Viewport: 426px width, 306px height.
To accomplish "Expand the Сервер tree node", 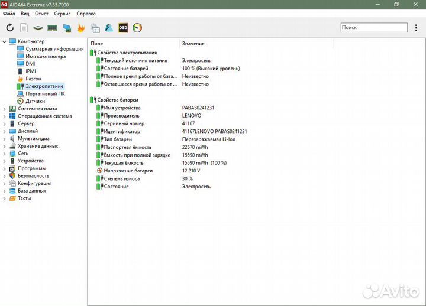I will coord(4,123).
